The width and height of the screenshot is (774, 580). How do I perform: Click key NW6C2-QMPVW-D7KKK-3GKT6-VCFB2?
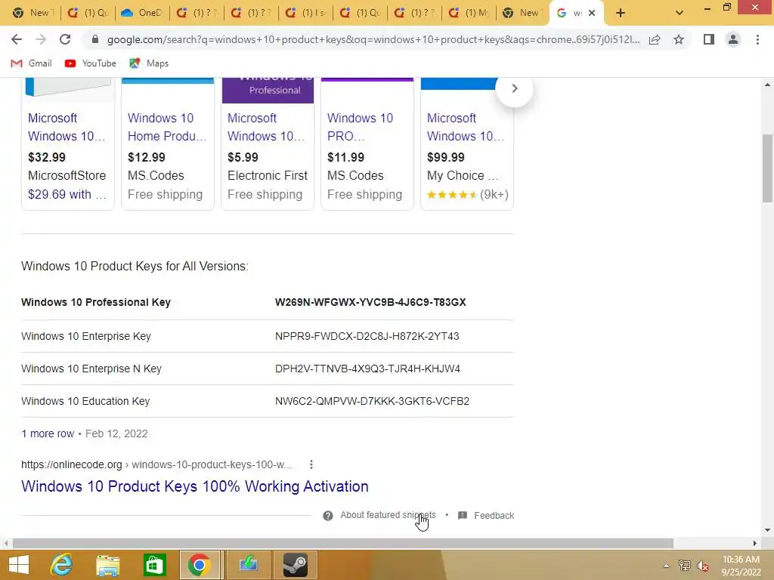click(372, 402)
